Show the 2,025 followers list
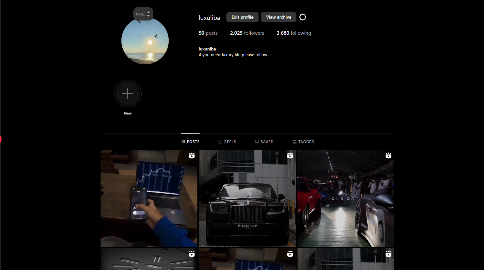This screenshot has width=484, height=270. pos(247,33)
